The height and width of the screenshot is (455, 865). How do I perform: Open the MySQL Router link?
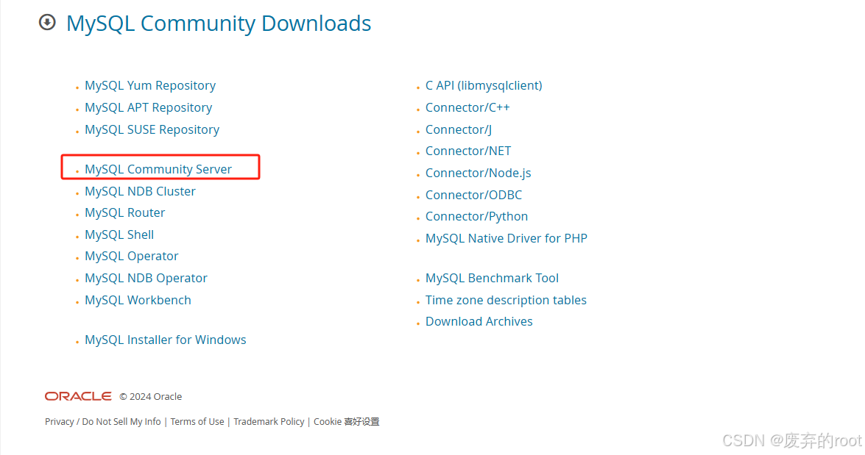coord(124,212)
